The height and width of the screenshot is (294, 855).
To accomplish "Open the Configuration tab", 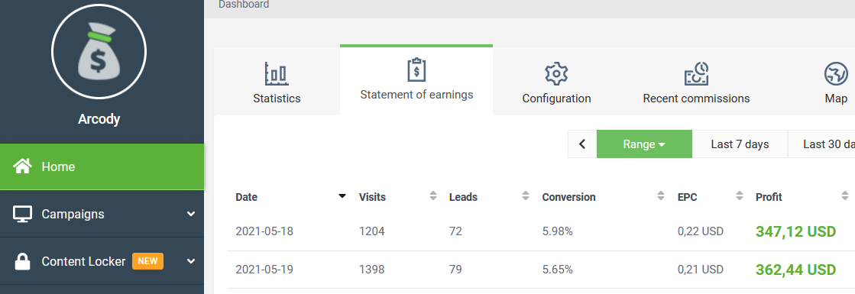I will (556, 81).
